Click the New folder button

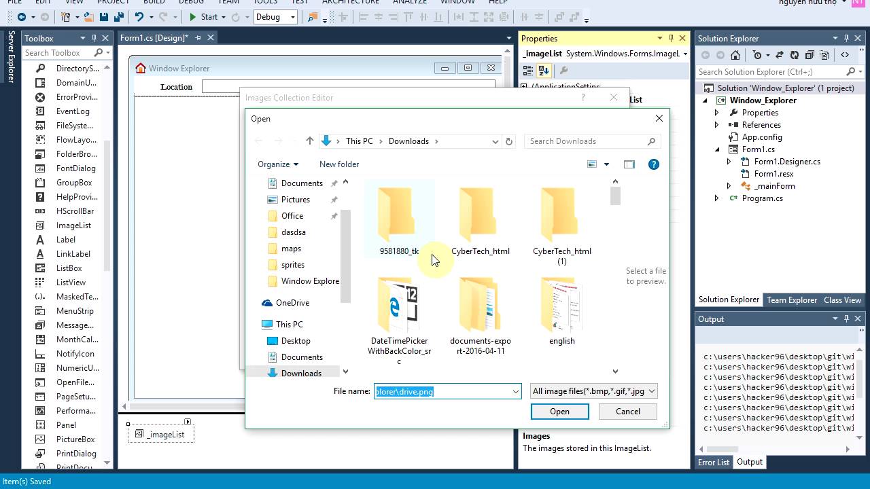coord(339,164)
